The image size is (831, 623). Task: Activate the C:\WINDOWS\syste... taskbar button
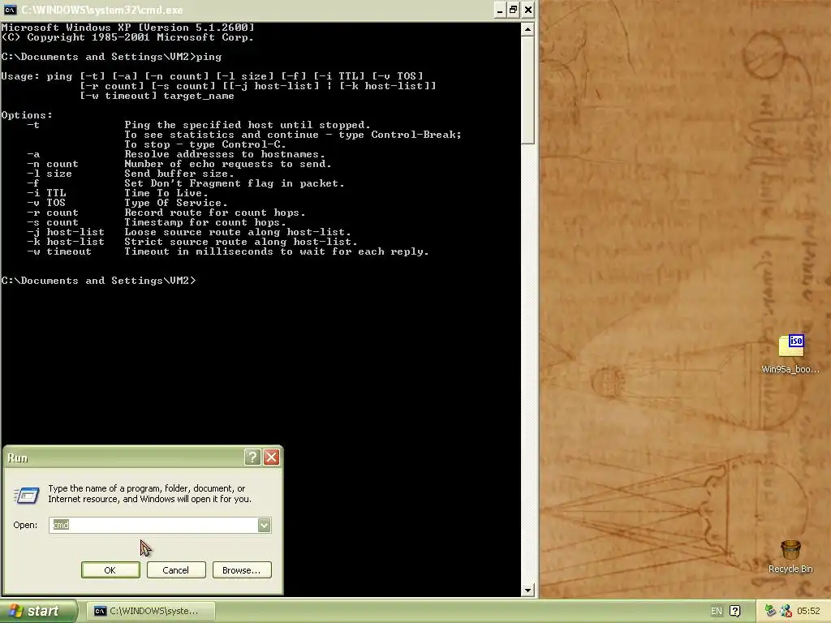coord(150,611)
